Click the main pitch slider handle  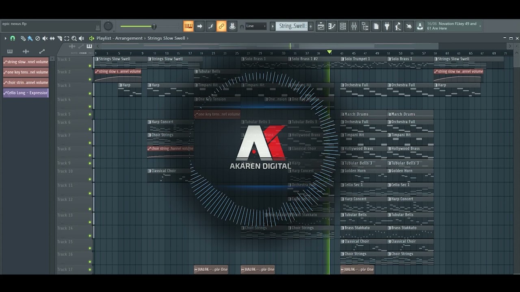154,26
